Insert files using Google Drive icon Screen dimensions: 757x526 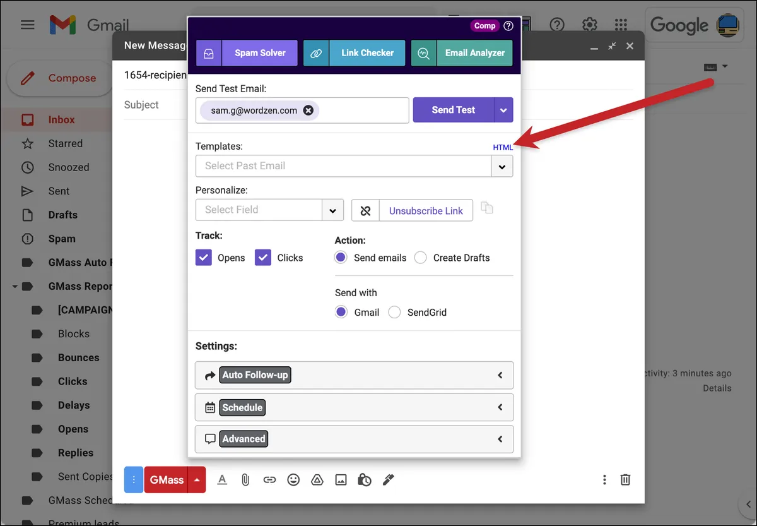click(x=317, y=480)
